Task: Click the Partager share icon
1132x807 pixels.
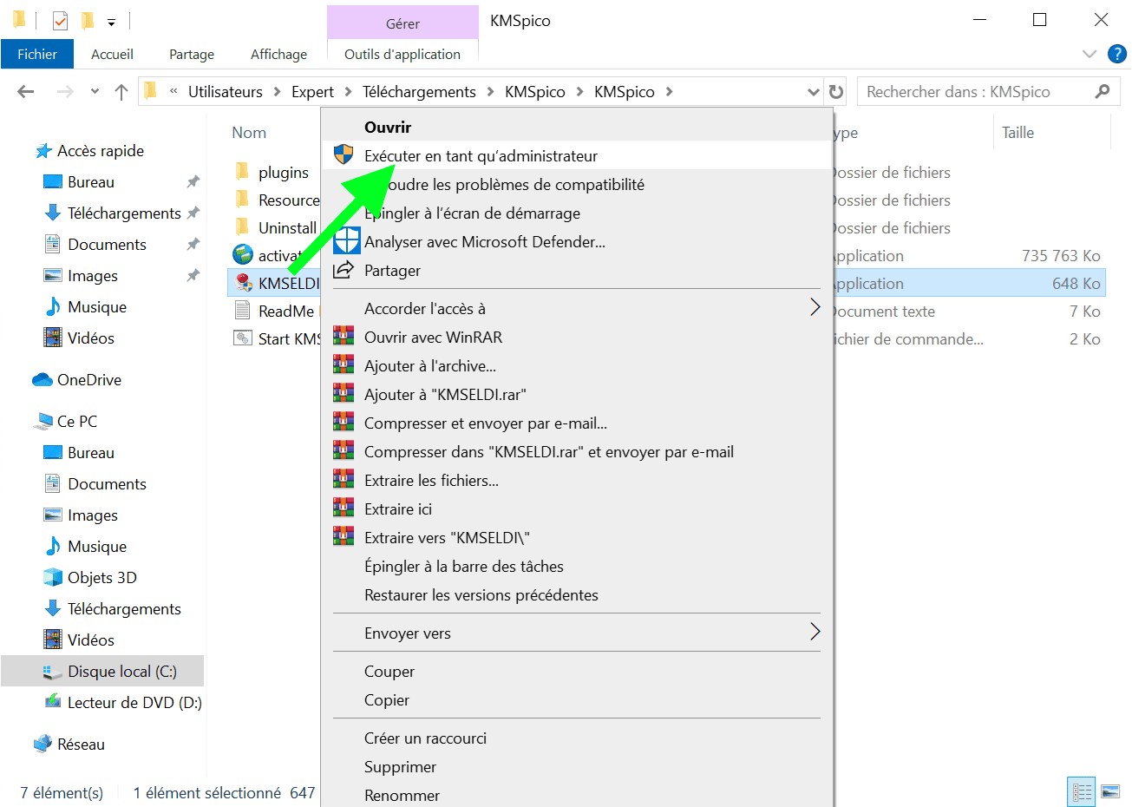Action: (344, 270)
